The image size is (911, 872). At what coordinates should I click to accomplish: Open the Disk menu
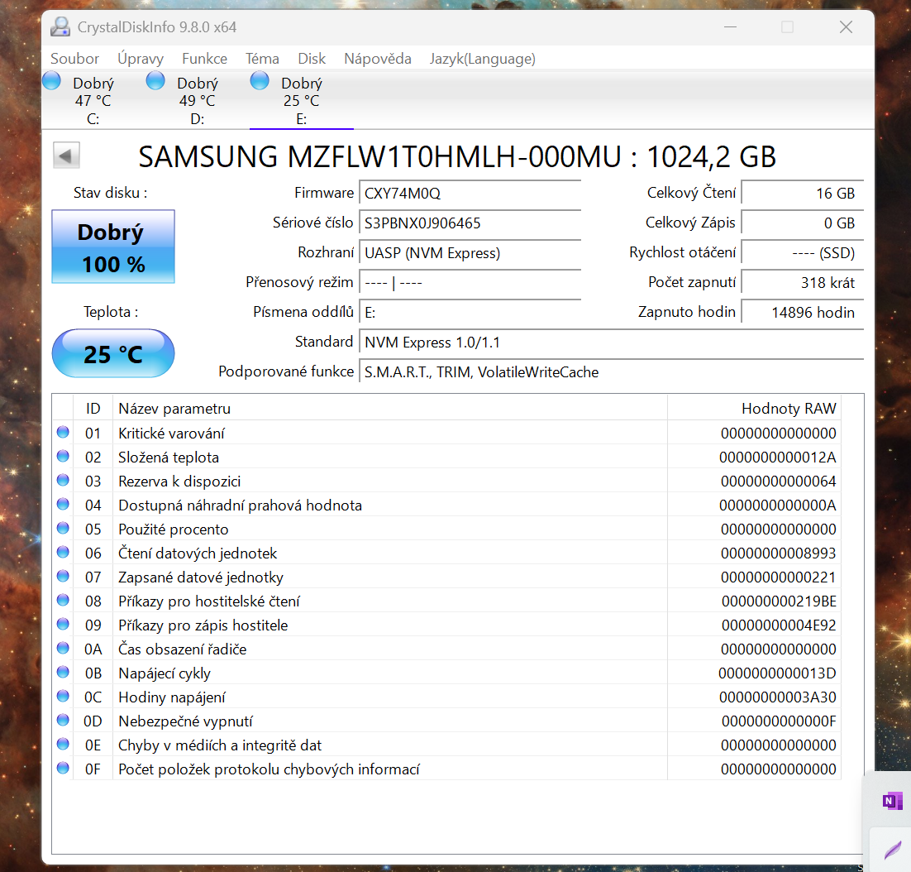(312, 58)
